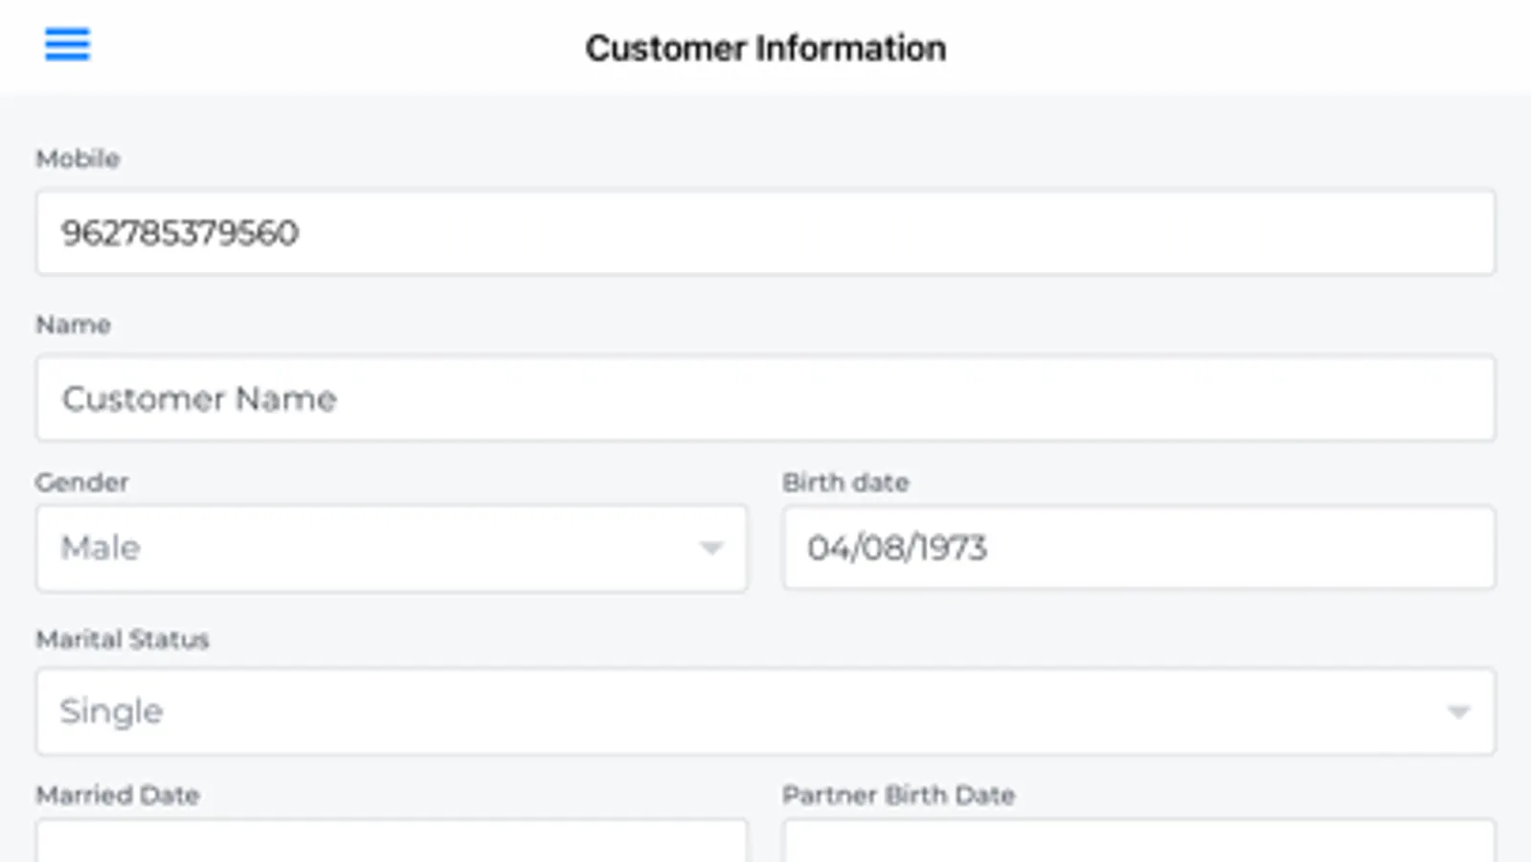
Task: Open the Marital Status dropdown showing Single
Action: [x=747, y=711]
